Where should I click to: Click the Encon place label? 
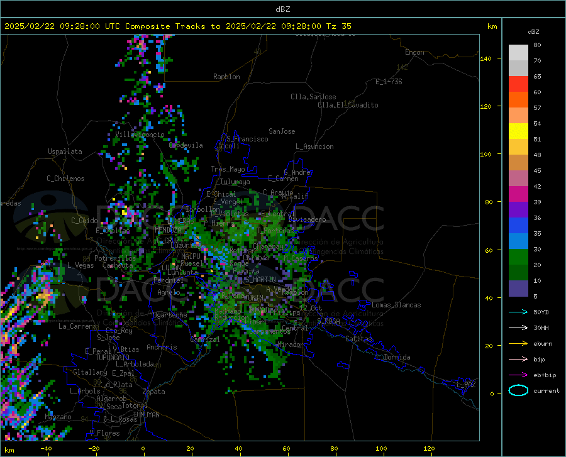point(414,52)
